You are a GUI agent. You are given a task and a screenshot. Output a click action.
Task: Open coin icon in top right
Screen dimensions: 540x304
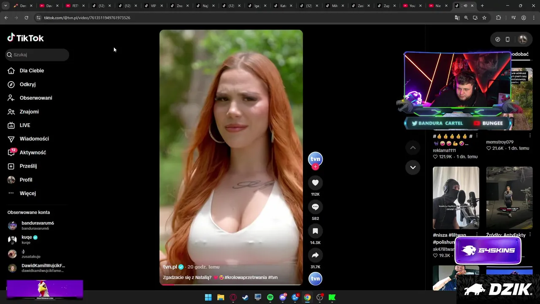point(498,39)
